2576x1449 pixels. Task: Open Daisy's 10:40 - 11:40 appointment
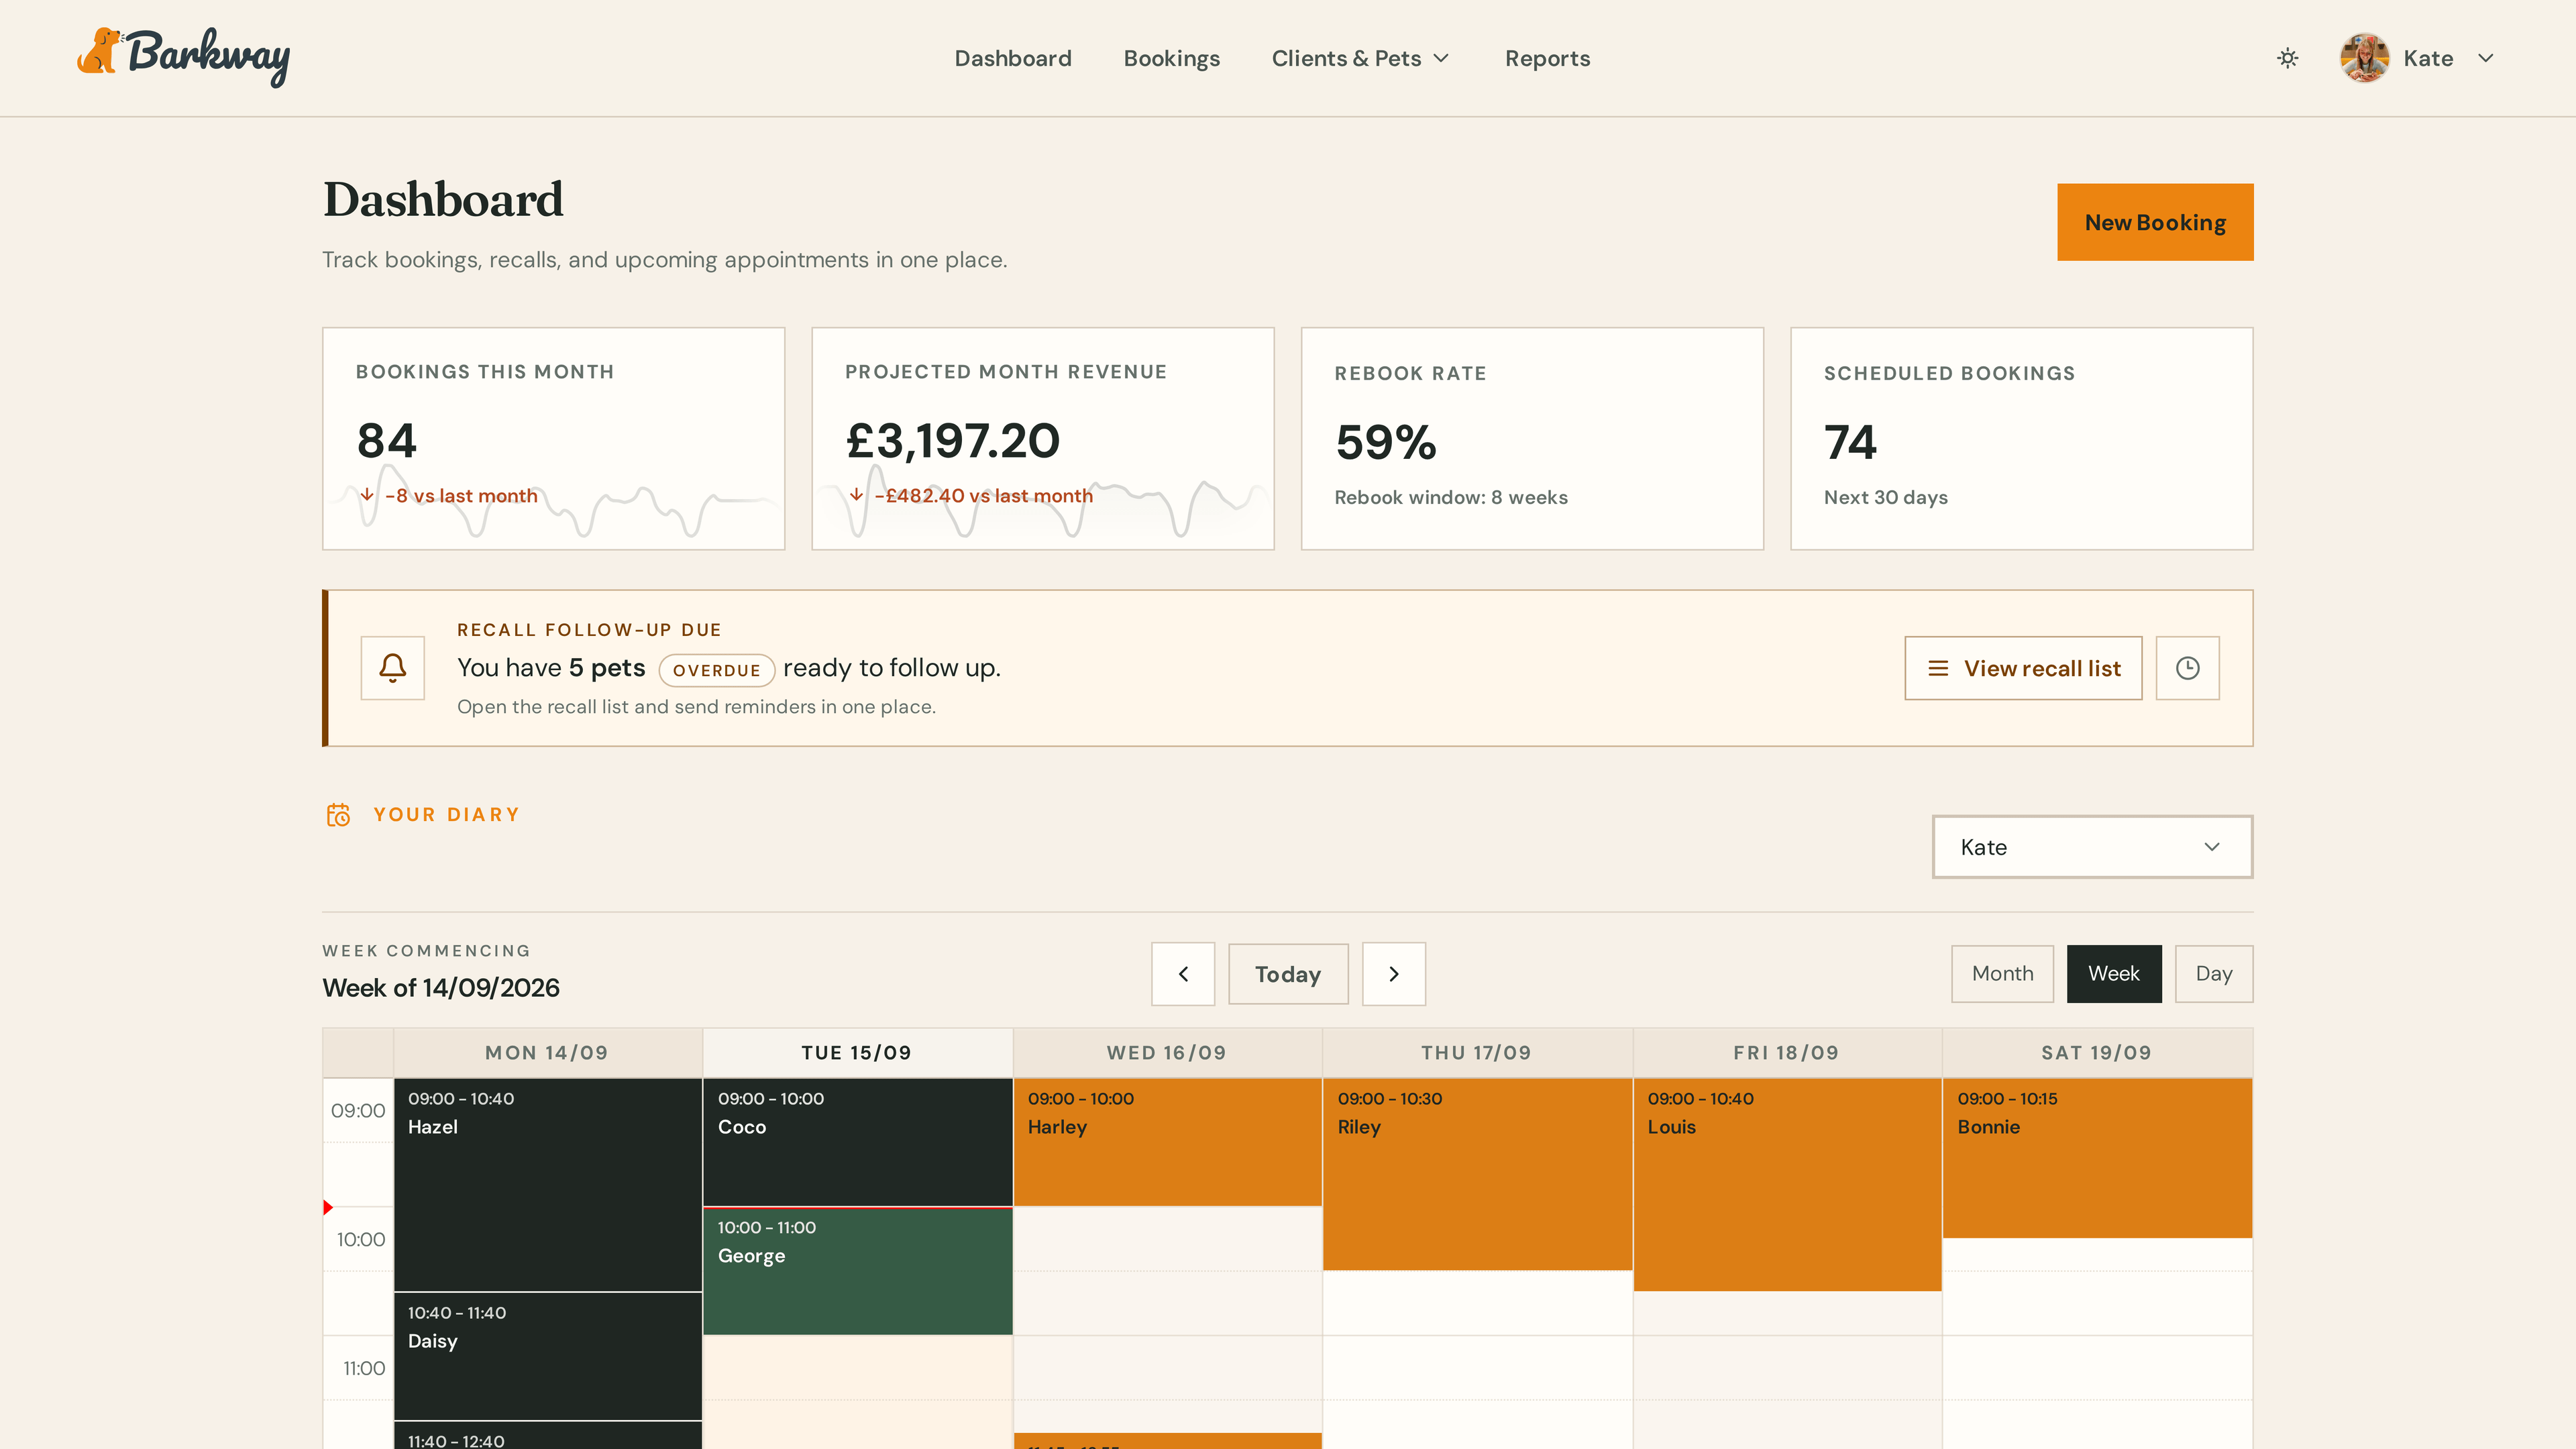[x=548, y=1356]
